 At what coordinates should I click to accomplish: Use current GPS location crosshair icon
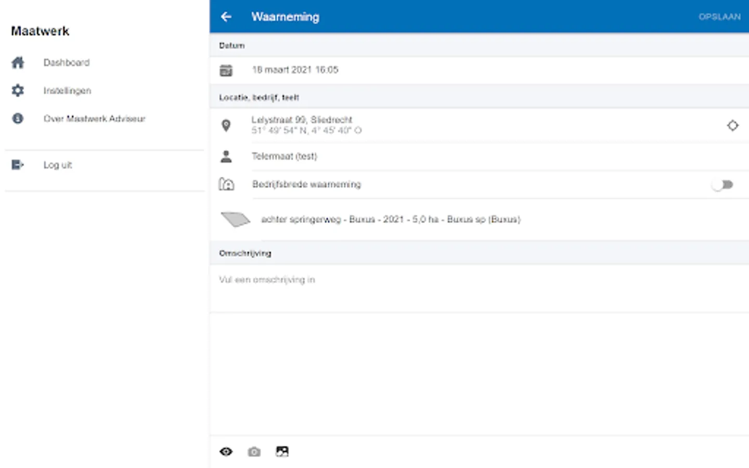pos(732,125)
